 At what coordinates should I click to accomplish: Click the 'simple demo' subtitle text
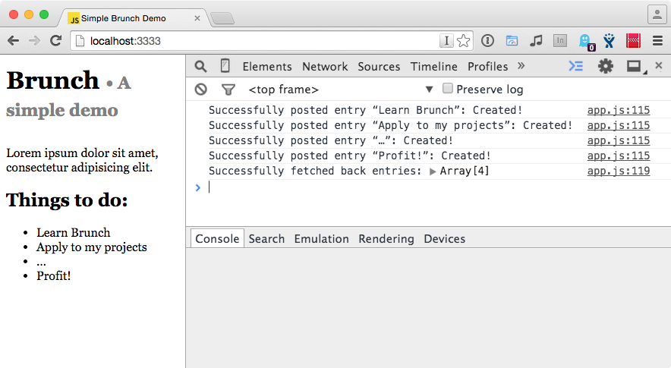click(x=61, y=110)
